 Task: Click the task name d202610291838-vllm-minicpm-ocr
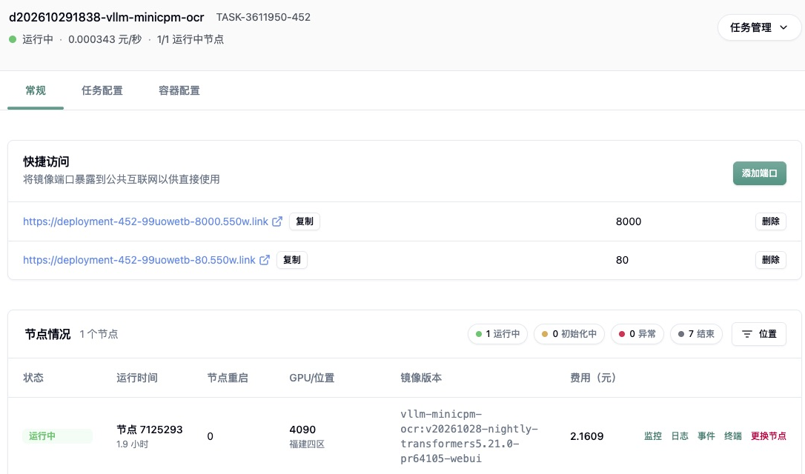click(106, 18)
